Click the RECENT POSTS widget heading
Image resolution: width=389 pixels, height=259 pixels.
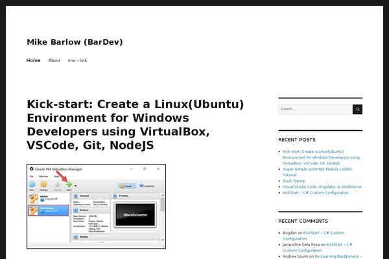297,140
